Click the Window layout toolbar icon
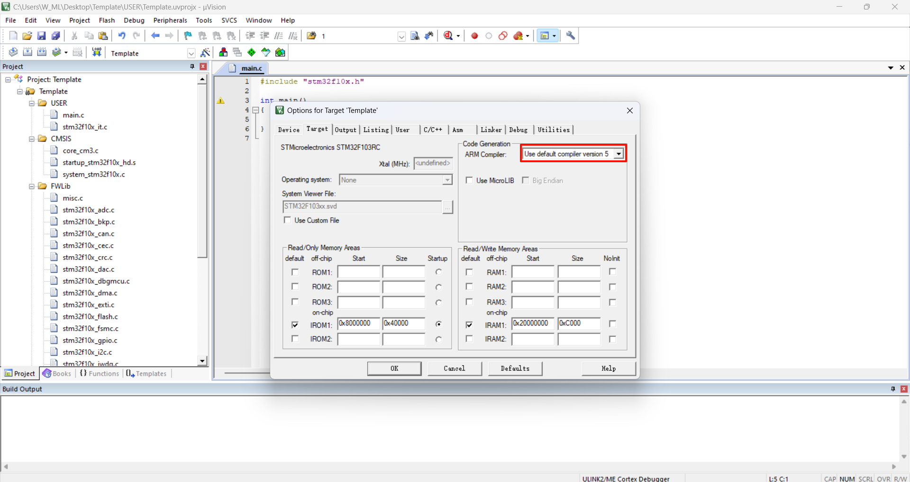 point(545,36)
